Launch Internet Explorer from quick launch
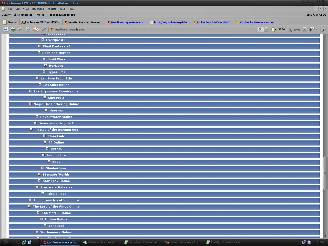The width and height of the screenshot is (328, 246). click(x=24, y=242)
